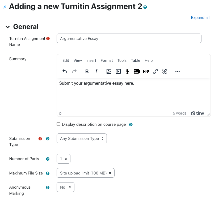Open the multimedia insert icon
The width and height of the screenshot is (219, 199).
coord(118,71)
